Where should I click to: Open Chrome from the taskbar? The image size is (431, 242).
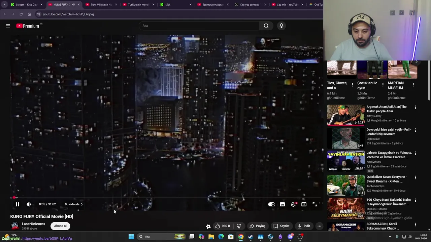click(x=241, y=237)
